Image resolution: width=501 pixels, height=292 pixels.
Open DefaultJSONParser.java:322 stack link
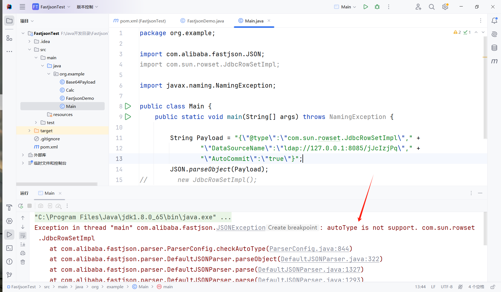[330, 259]
